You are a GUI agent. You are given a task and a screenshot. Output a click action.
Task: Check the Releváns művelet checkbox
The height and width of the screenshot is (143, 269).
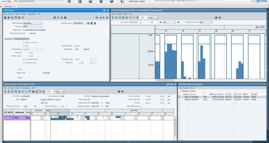click(180, 90)
